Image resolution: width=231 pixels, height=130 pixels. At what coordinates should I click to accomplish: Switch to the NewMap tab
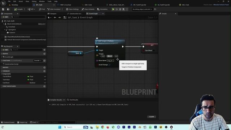tap(15, 5)
